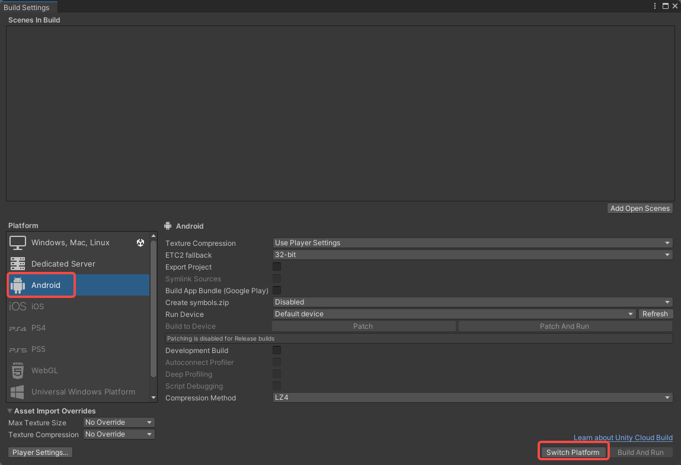The image size is (681, 465).
Task: Select Universal Windows Platform icon
Action: click(x=18, y=392)
